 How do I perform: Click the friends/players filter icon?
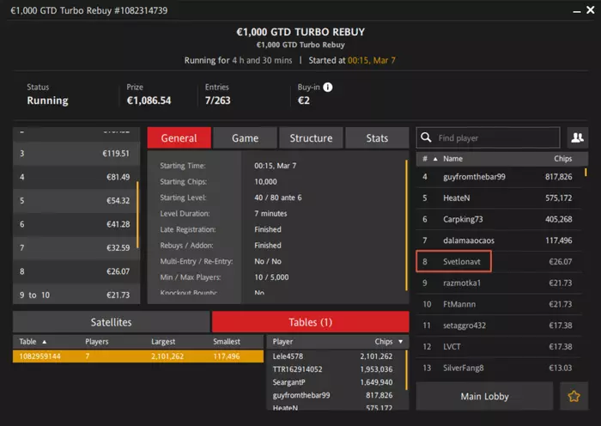(577, 137)
